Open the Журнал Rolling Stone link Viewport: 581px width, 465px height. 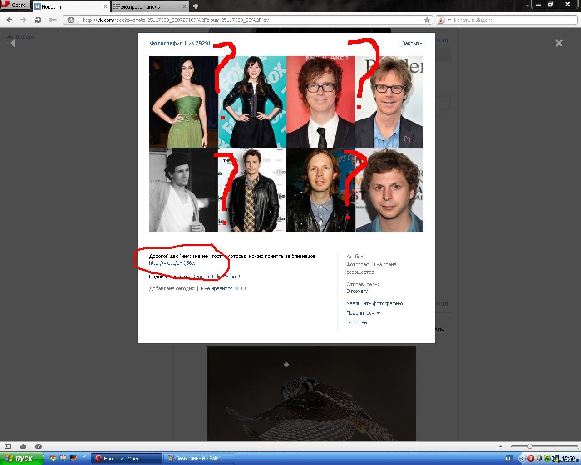tap(214, 277)
